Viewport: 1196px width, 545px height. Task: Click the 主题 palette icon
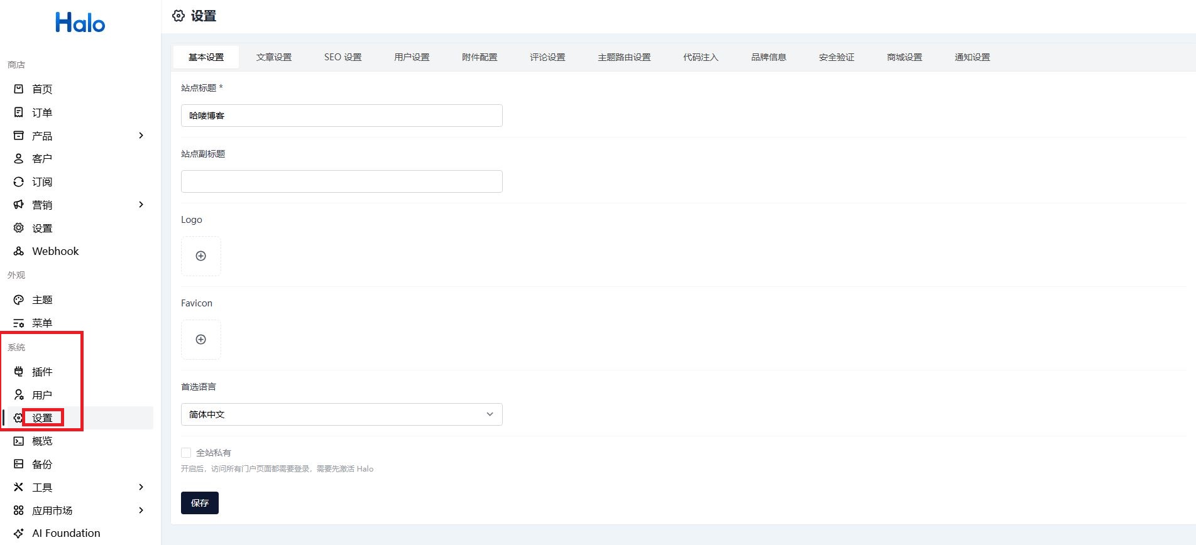coord(19,300)
